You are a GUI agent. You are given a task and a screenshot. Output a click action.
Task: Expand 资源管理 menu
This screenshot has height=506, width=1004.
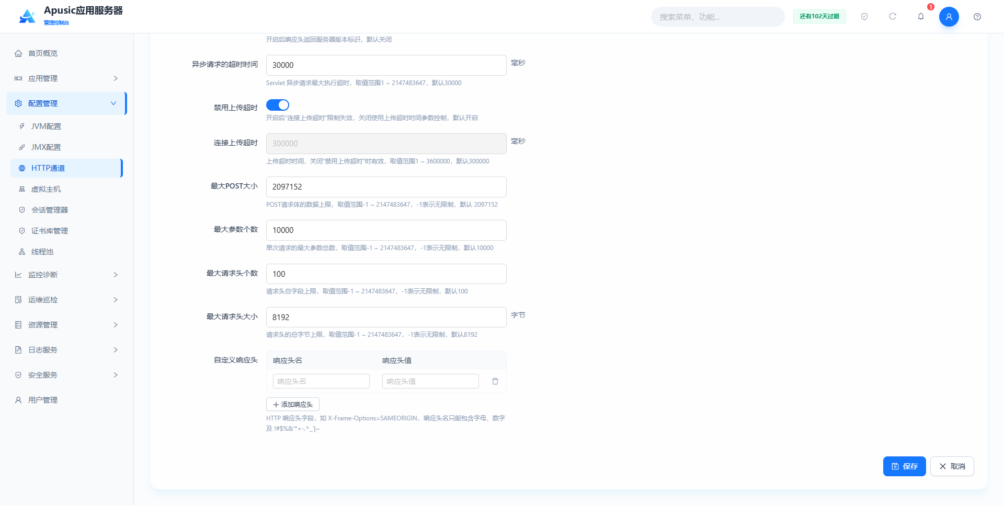coord(66,325)
